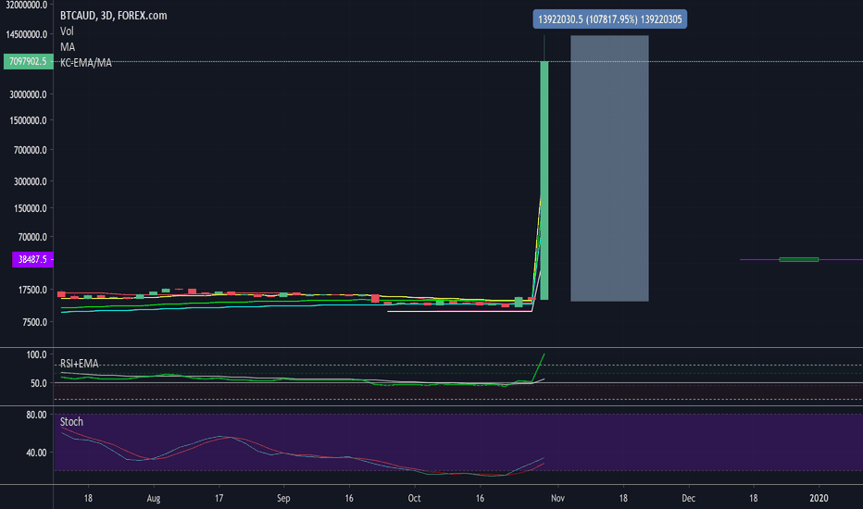Image resolution: width=863 pixels, height=509 pixels.
Task: Click the 1500000.0 price axis label
Action: (x=28, y=120)
